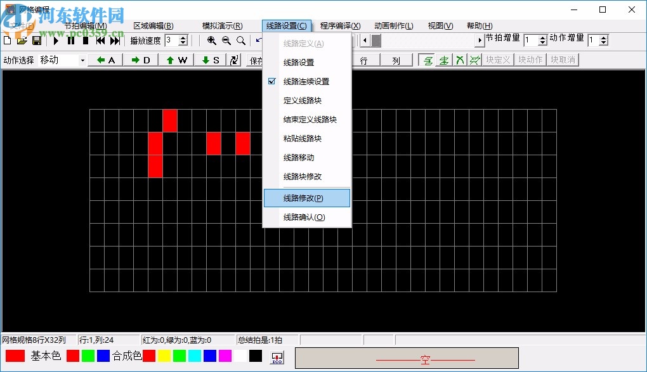This screenshot has width=647, height=372.
Task: Click the zoom in magnifier icon
Action: [x=212, y=41]
